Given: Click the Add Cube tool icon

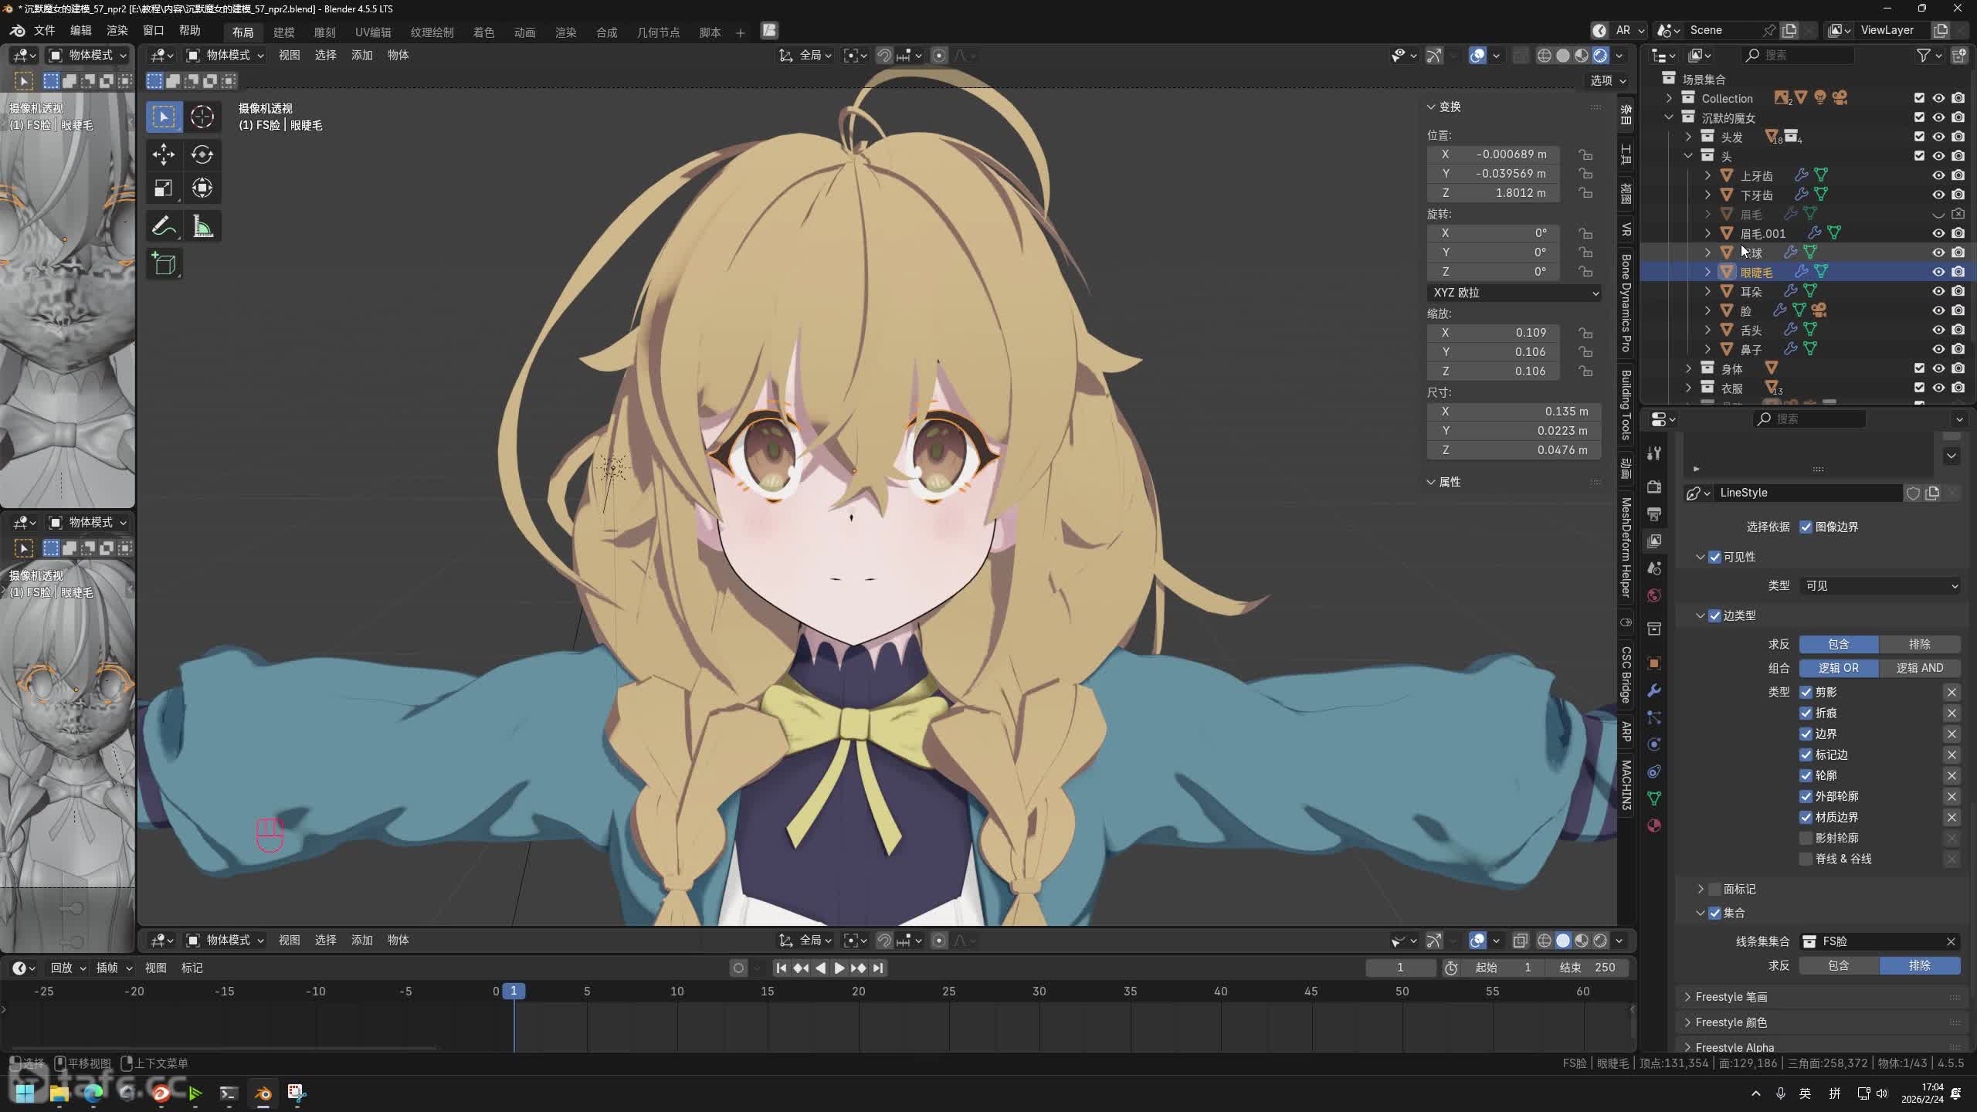Looking at the screenshot, I should pos(163,264).
